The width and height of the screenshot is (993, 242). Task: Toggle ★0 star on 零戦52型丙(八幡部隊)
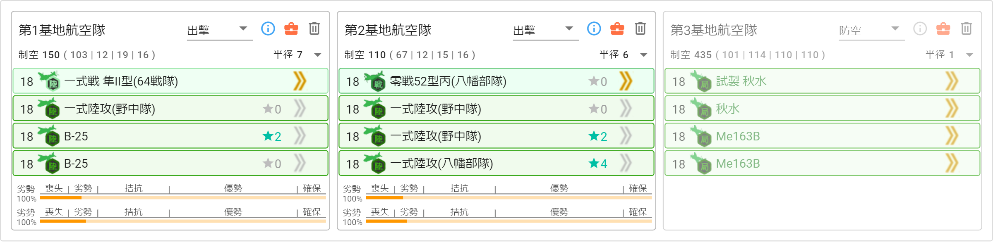click(x=598, y=81)
